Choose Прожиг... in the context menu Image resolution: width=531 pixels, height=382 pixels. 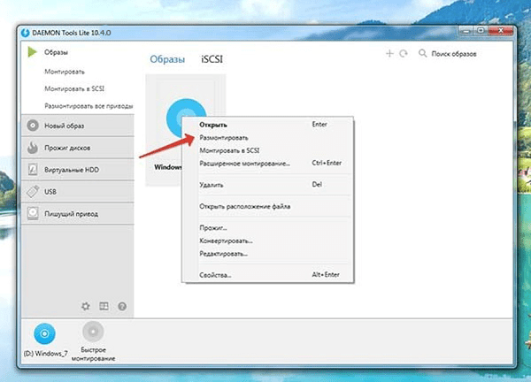(267, 228)
